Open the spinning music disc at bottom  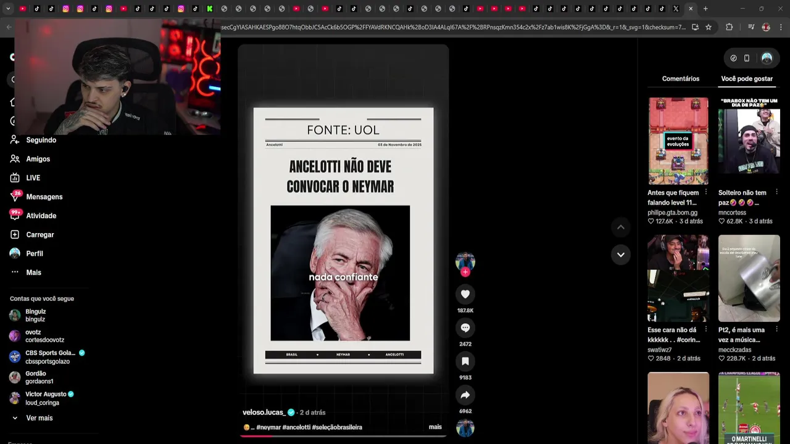pos(465,428)
